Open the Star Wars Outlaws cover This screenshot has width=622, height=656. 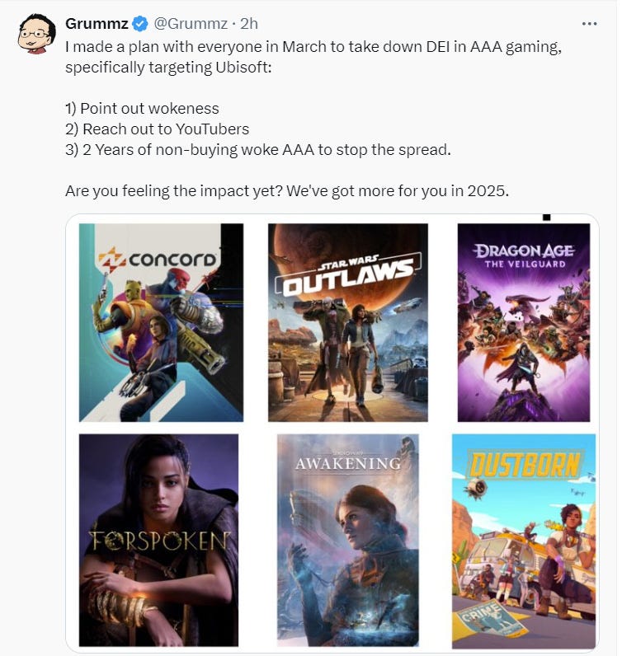coord(348,322)
